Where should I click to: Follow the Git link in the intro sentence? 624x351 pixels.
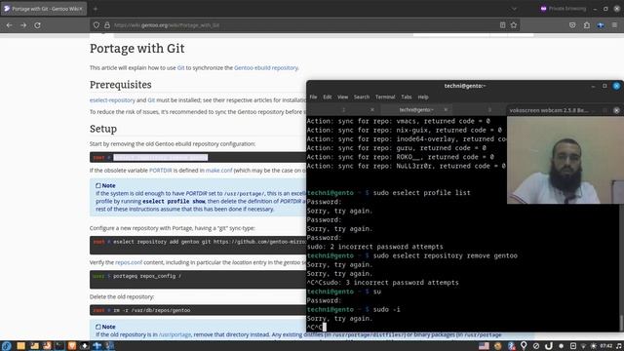coord(181,67)
